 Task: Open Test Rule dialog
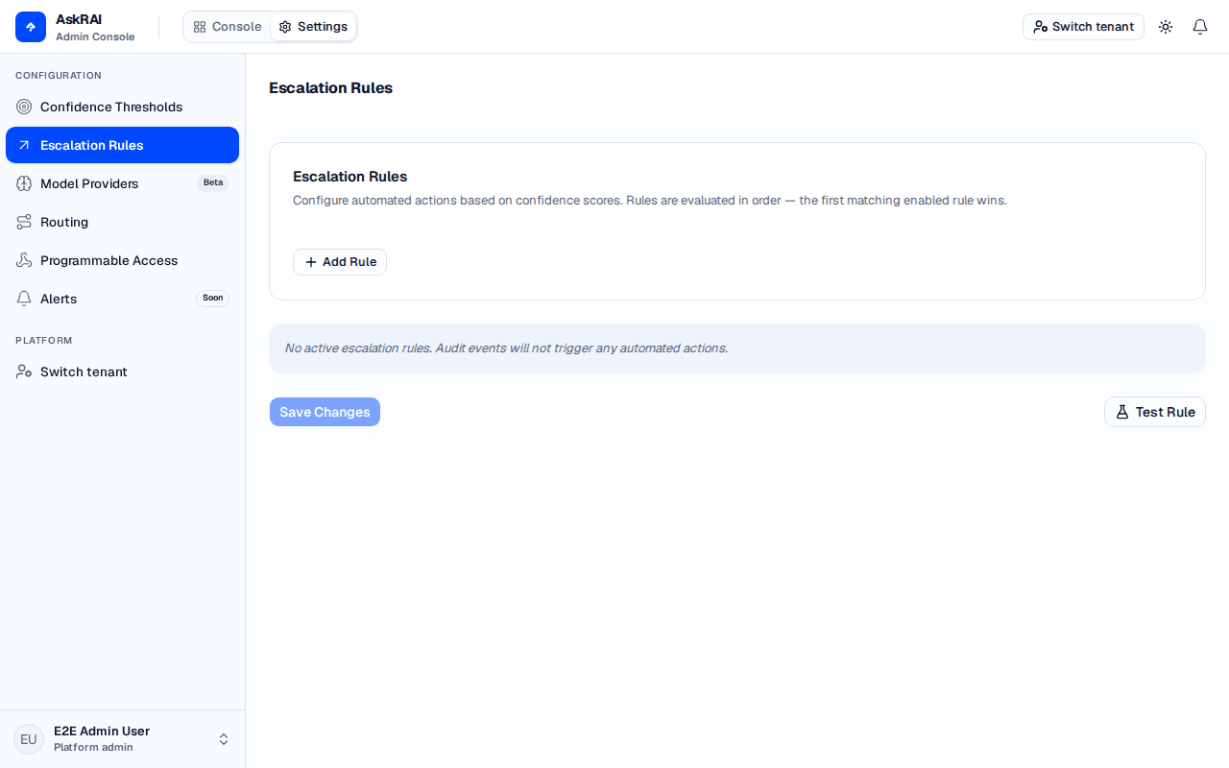pos(1155,412)
